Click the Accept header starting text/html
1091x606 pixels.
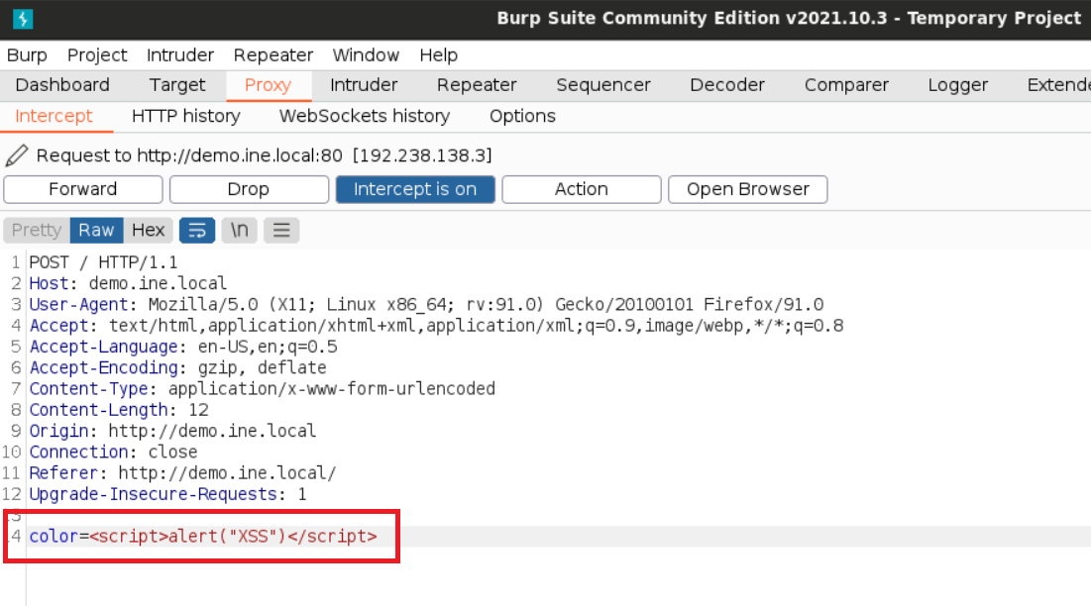[x=436, y=325]
